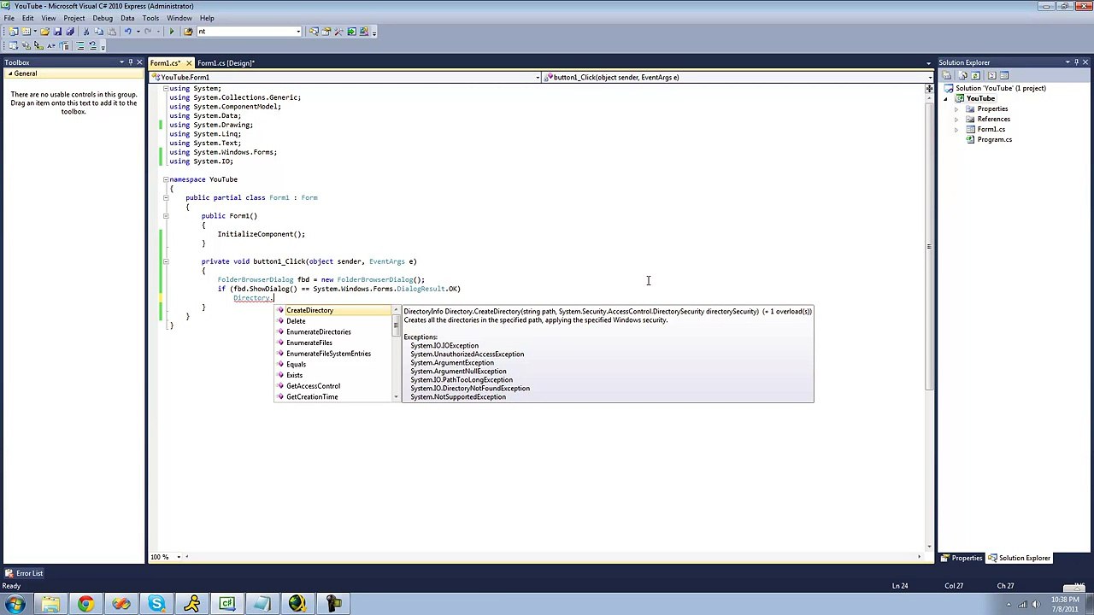Open the Tools menu
This screenshot has width=1094, height=615.
(150, 18)
